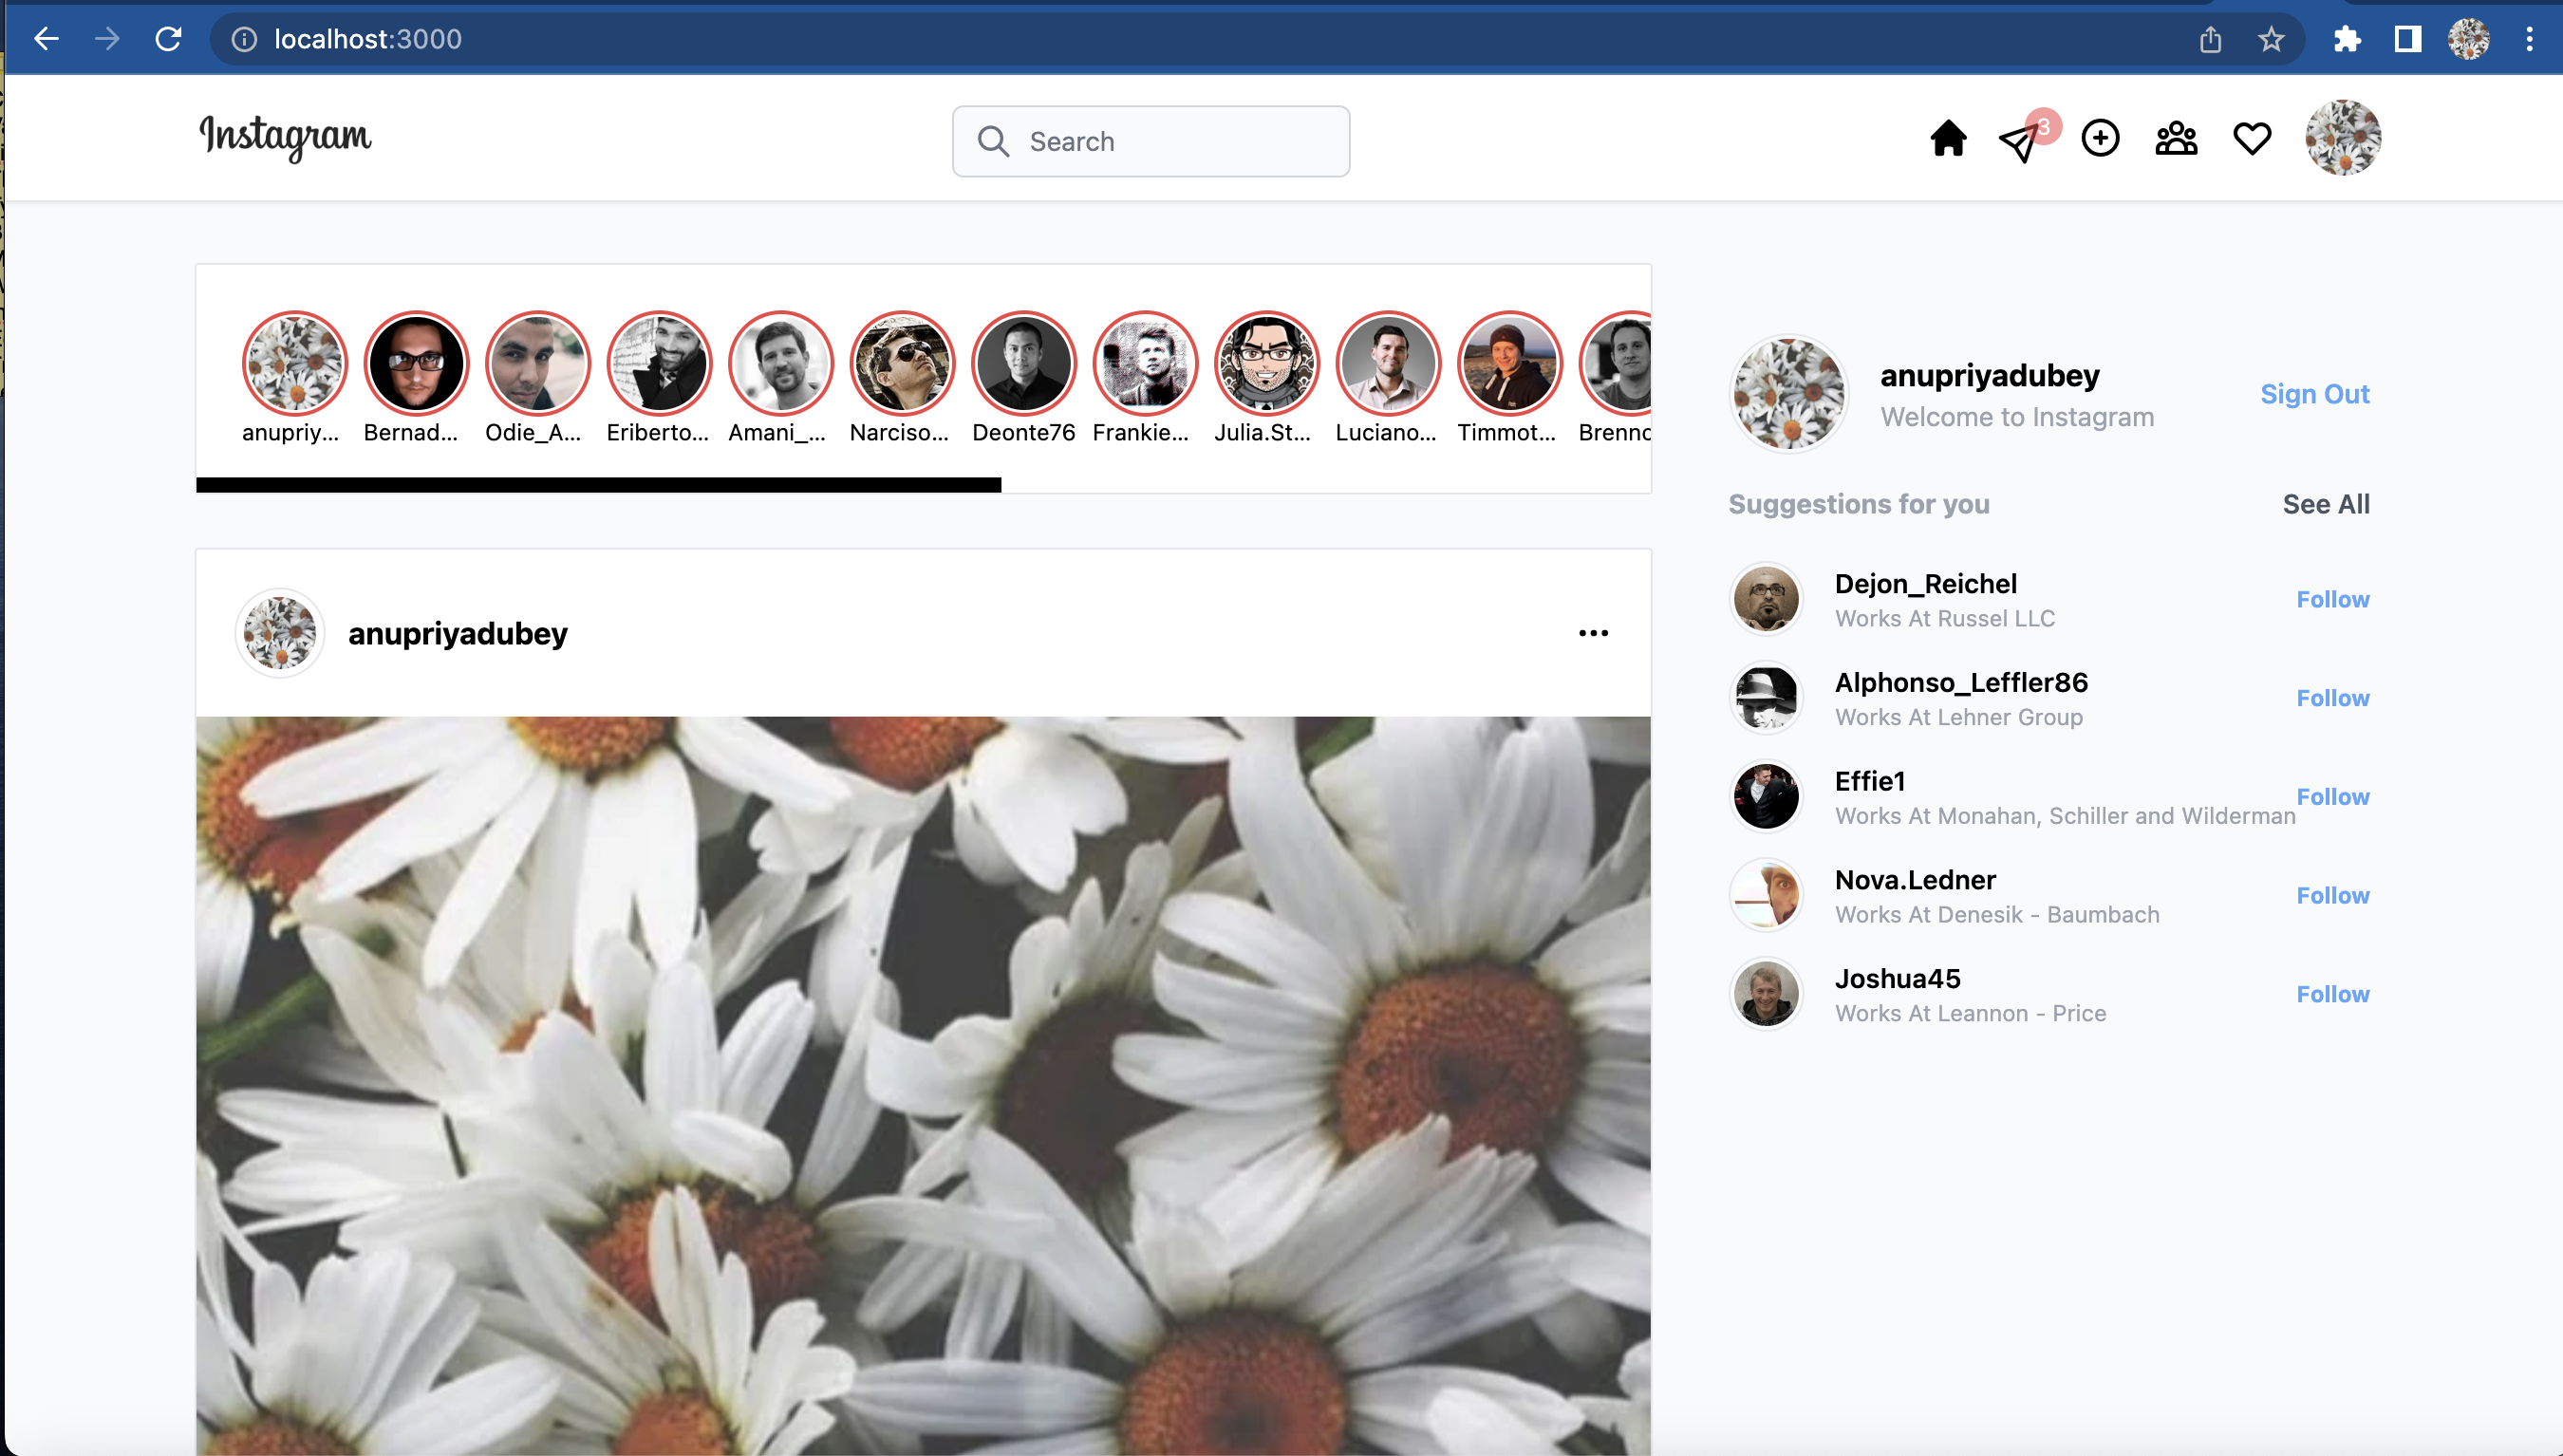Click the Instagram logo
Image resolution: width=2563 pixels, height=1456 pixels.
pos(284,137)
